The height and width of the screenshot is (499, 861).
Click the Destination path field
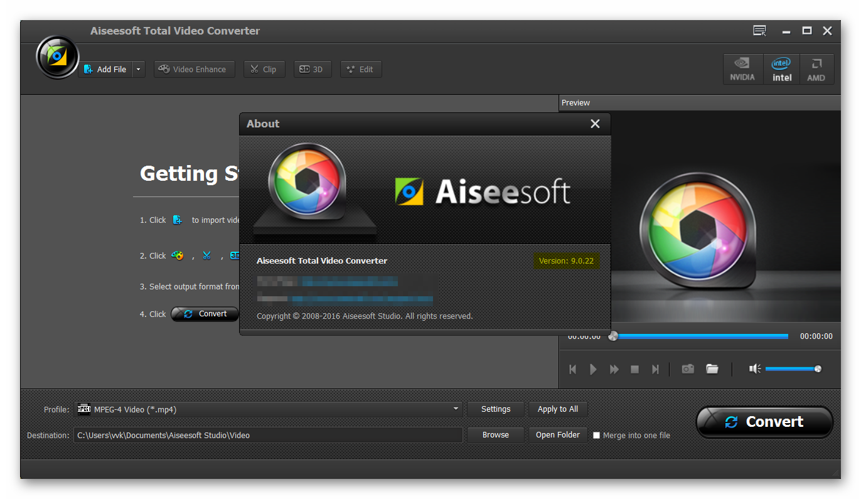(268, 435)
